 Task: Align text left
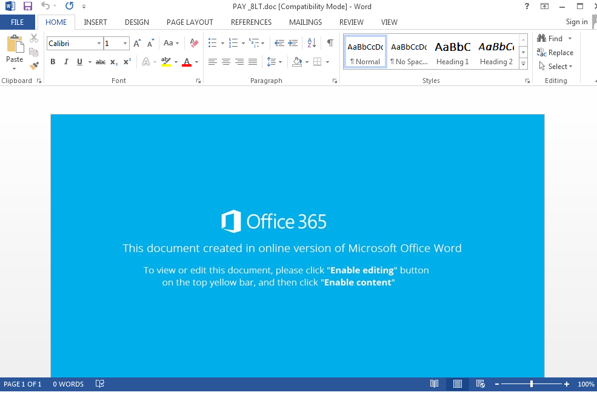213,62
